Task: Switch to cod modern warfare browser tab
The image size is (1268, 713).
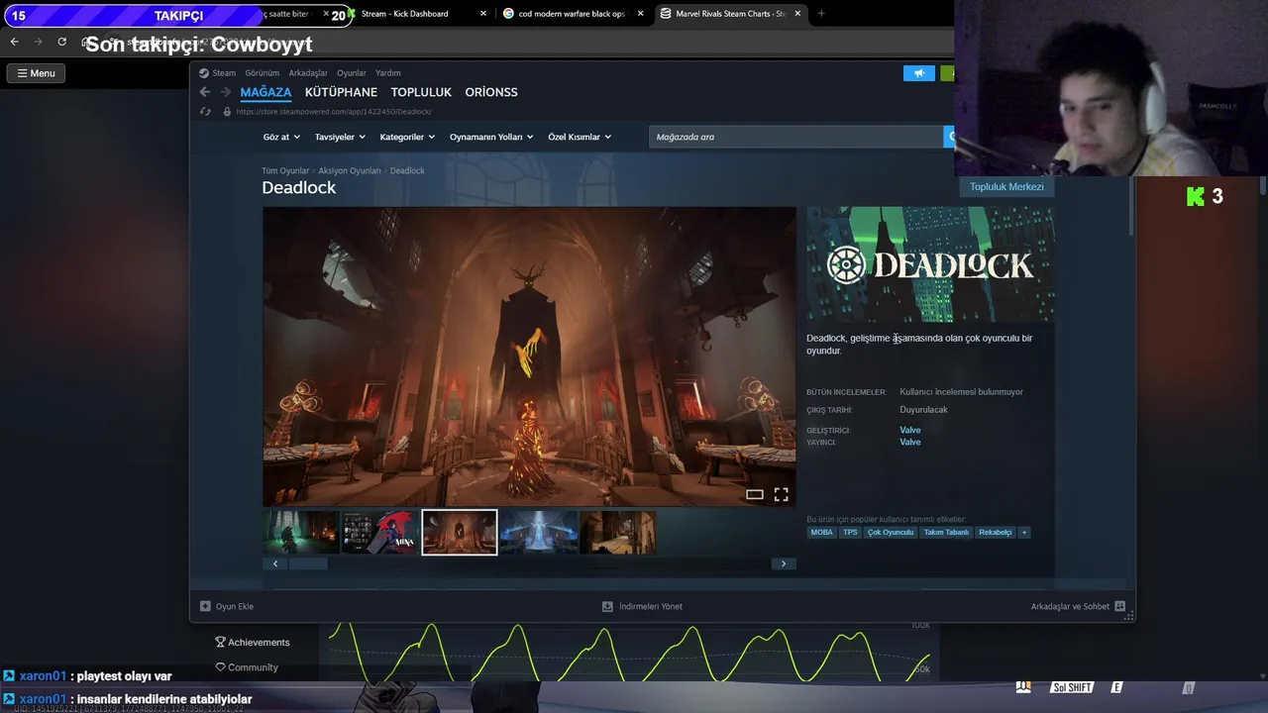Action: (x=572, y=14)
